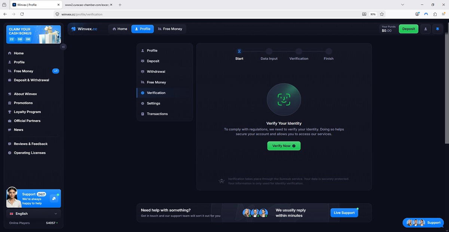The width and height of the screenshot is (449, 232).
Task: Bookmark this page with star icon
Action: coord(382,14)
